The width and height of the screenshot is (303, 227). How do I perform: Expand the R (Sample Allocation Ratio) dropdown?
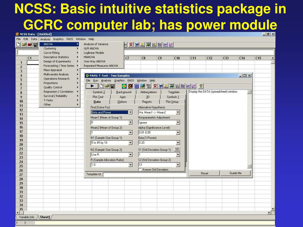[130, 165]
